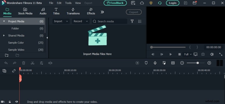Collapse the Project Media tree item

pyautogui.click(x=4, y=21)
